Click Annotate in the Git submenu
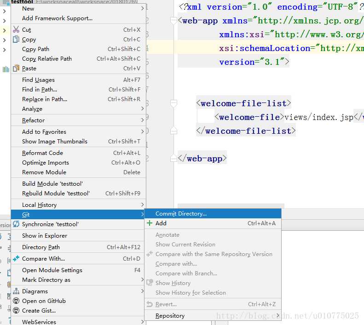Image resolution: width=364 pixels, height=325 pixels. 213,235
